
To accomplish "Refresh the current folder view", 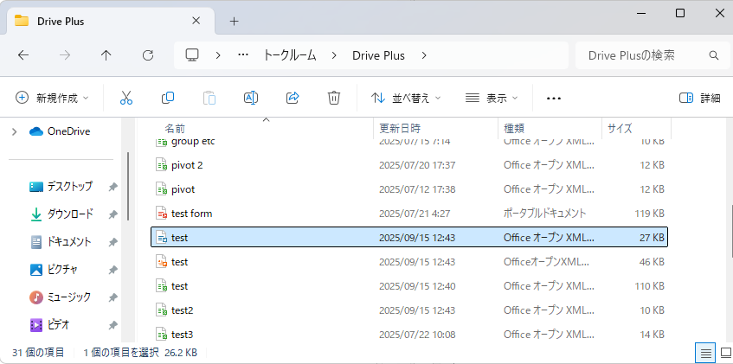I will pyautogui.click(x=148, y=55).
